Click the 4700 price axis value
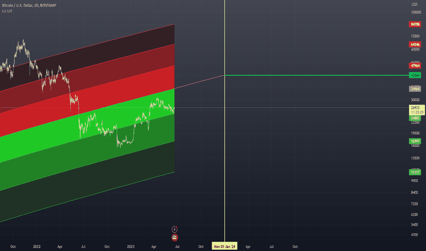426x251 pixels. pos(414,235)
